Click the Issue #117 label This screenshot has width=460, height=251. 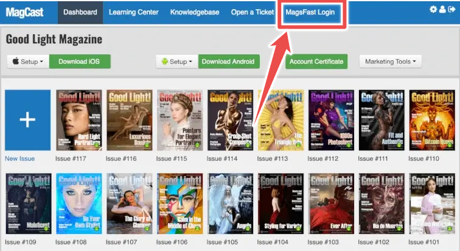click(71, 158)
